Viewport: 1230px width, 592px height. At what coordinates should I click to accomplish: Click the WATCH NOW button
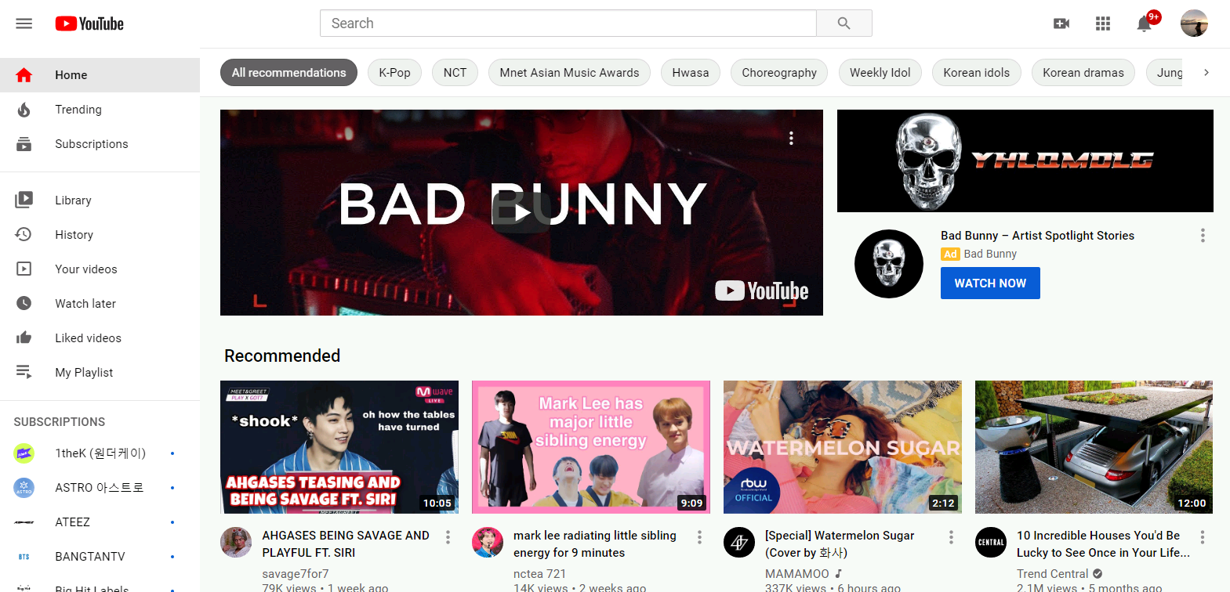coord(990,283)
